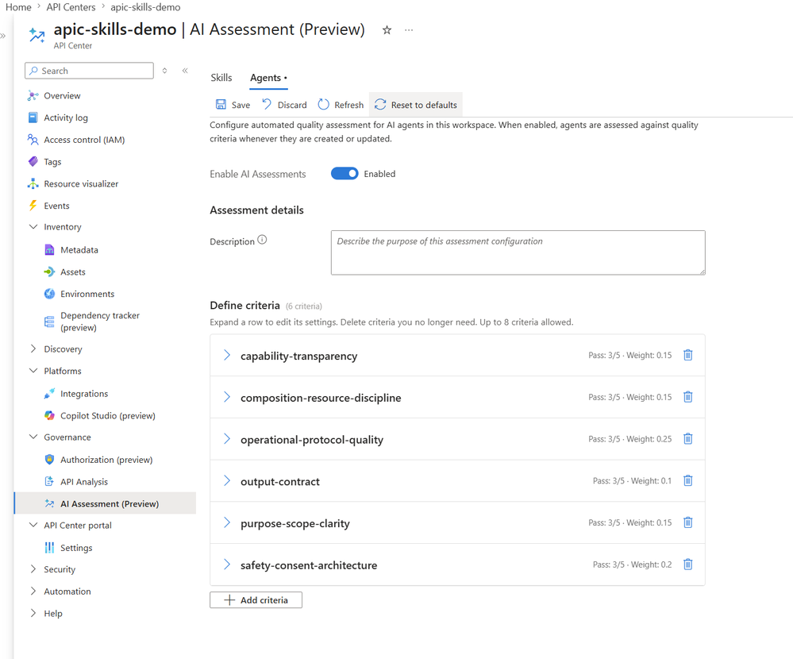Collapse the sidebar with double chevron
This screenshot has width=793, height=659.
(185, 71)
